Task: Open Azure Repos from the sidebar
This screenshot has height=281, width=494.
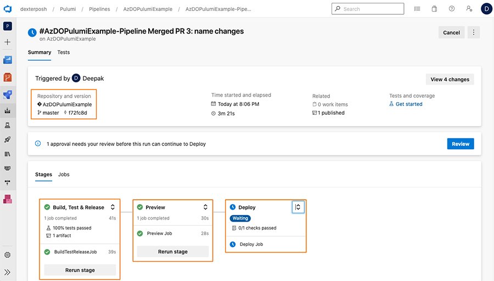Action: (x=8, y=77)
